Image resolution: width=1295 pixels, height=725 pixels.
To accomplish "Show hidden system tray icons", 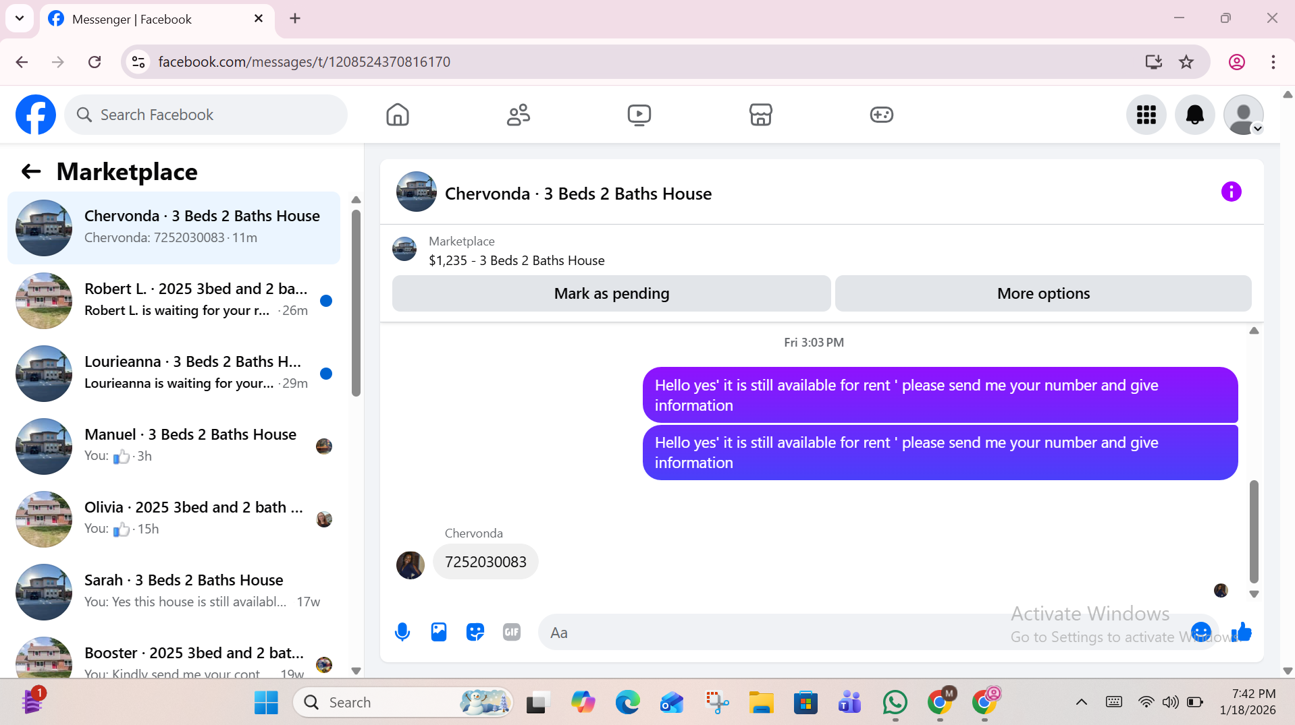I will (x=1082, y=702).
